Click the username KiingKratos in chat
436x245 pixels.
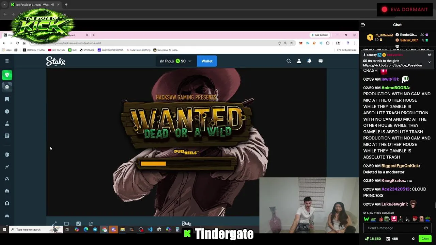coord(393,181)
